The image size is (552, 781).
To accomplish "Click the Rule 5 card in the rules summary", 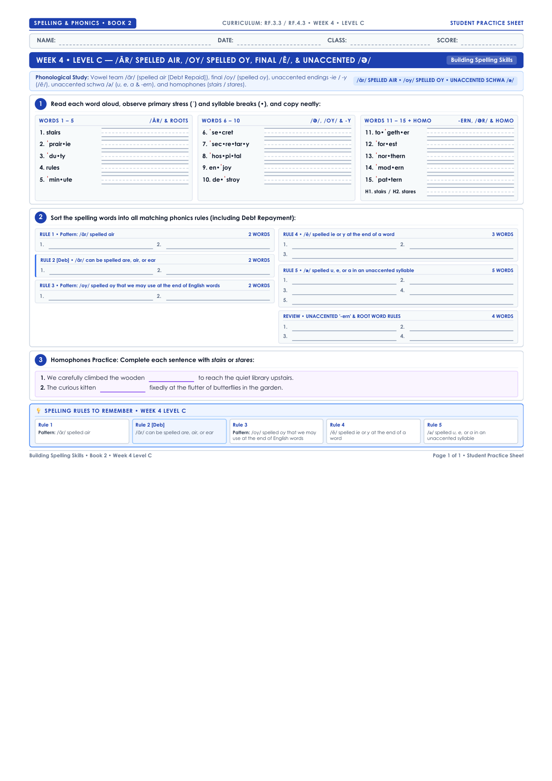I will pos(471,431).
